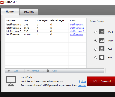
Task: Click the Remove button label
Action: click(x=35, y=71)
